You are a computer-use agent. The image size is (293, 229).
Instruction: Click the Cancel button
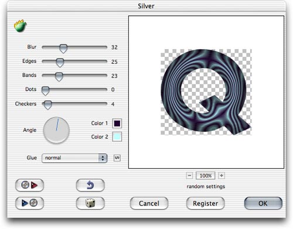pyautogui.click(x=149, y=203)
